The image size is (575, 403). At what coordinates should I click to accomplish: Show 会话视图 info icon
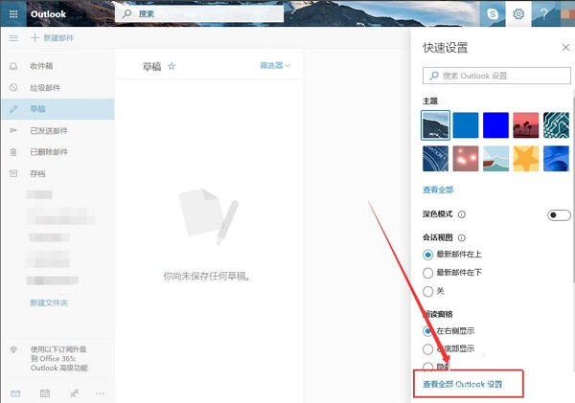[462, 237]
